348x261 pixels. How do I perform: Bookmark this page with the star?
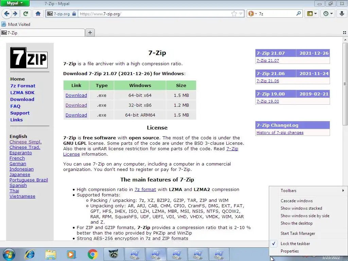[234, 14]
